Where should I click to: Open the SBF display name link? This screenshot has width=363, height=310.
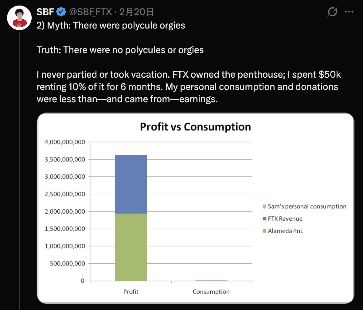pyautogui.click(x=45, y=12)
